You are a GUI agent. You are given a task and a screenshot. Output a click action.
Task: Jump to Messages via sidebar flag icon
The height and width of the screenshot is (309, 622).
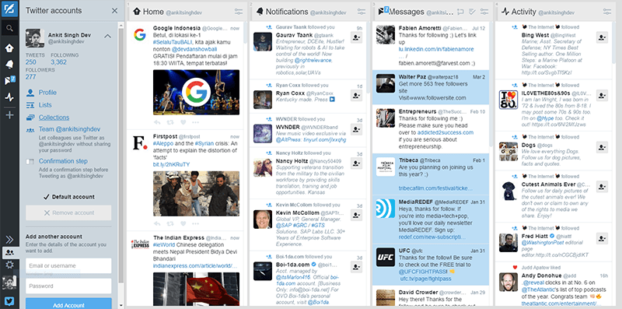9,81
